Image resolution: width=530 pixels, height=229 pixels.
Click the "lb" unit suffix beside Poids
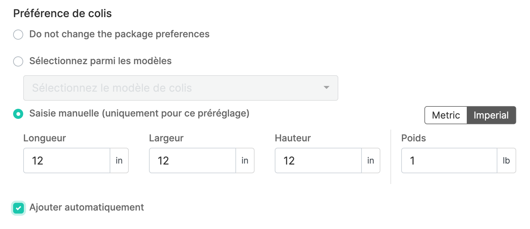click(506, 161)
